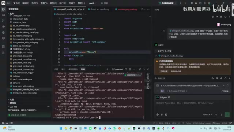The height and width of the screenshot is (132, 234).
Task: Open zhengwei2_bone_dist_cal.py in file tree
Action: point(25,93)
